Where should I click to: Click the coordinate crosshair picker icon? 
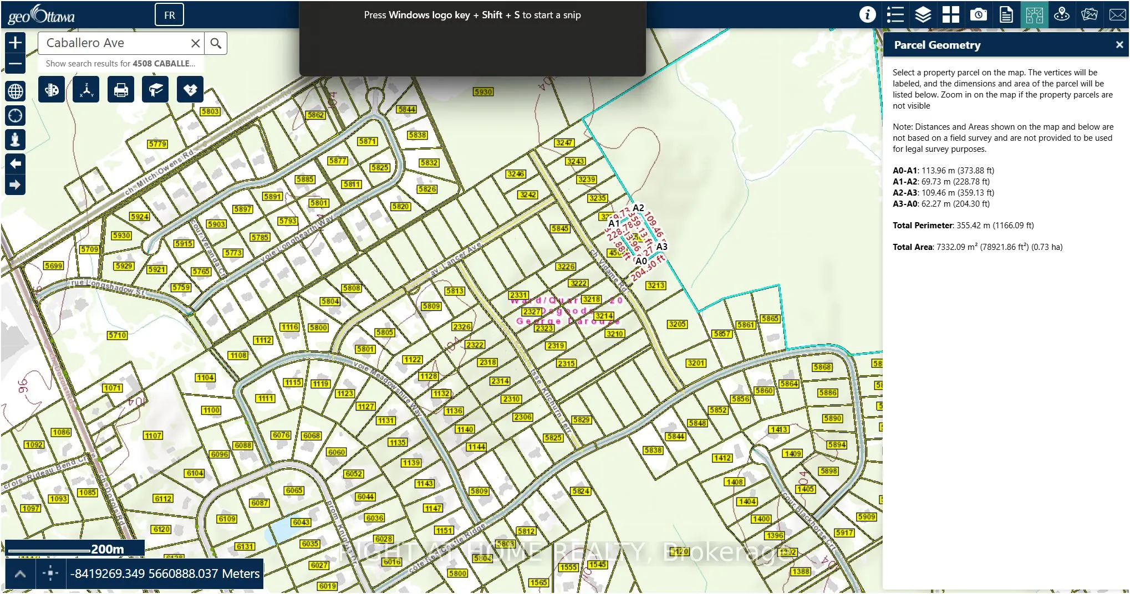50,574
